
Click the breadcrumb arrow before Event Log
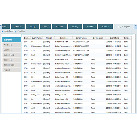click(x=16, y=32)
